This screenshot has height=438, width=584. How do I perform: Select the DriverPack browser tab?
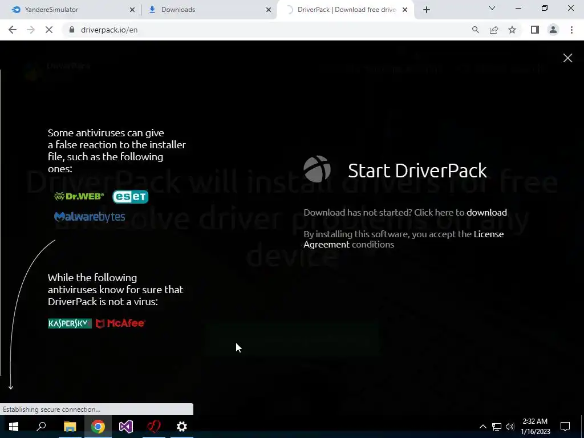point(344,10)
